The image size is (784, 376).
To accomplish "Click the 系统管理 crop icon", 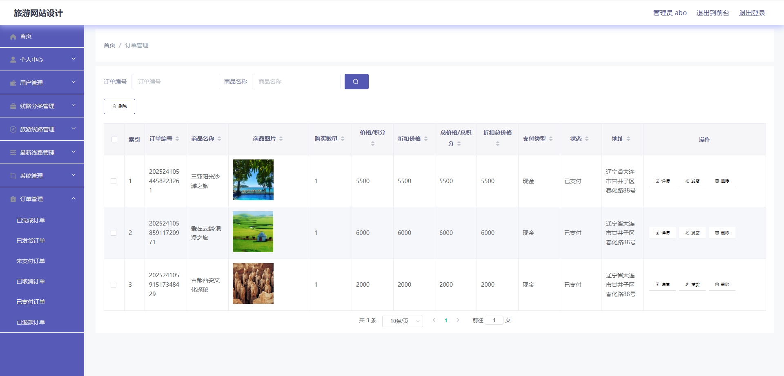I will 13,176.
